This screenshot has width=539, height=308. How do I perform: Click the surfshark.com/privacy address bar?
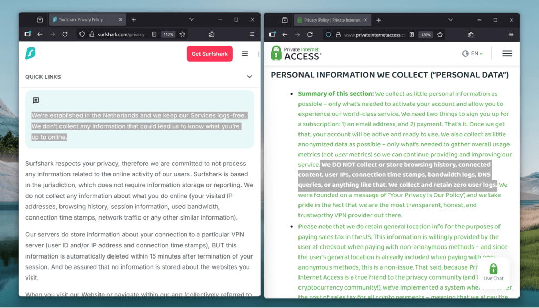click(121, 34)
